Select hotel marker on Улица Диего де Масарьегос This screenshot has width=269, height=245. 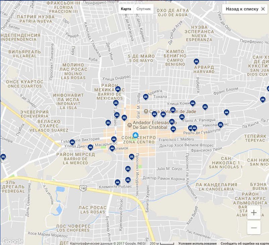tap(90, 147)
